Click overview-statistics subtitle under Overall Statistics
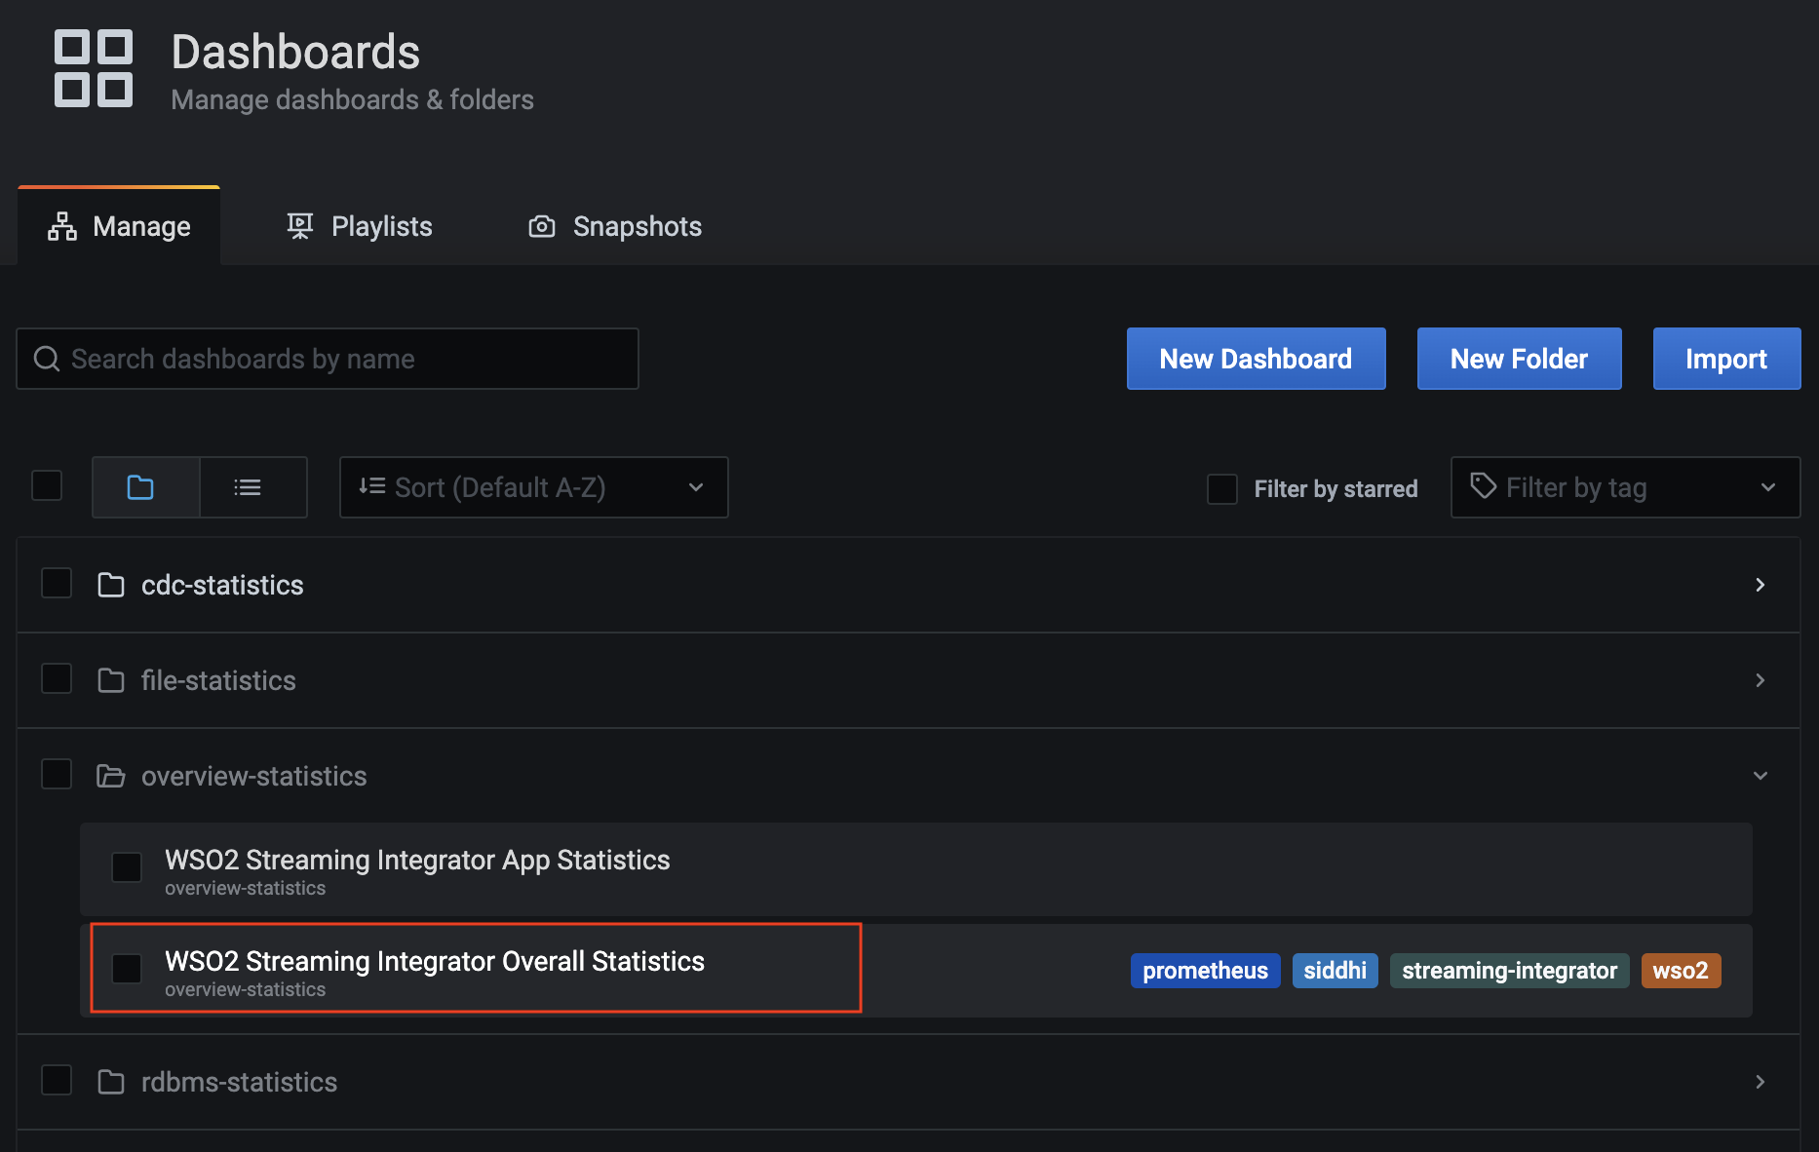The image size is (1819, 1152). click(245, 989)
